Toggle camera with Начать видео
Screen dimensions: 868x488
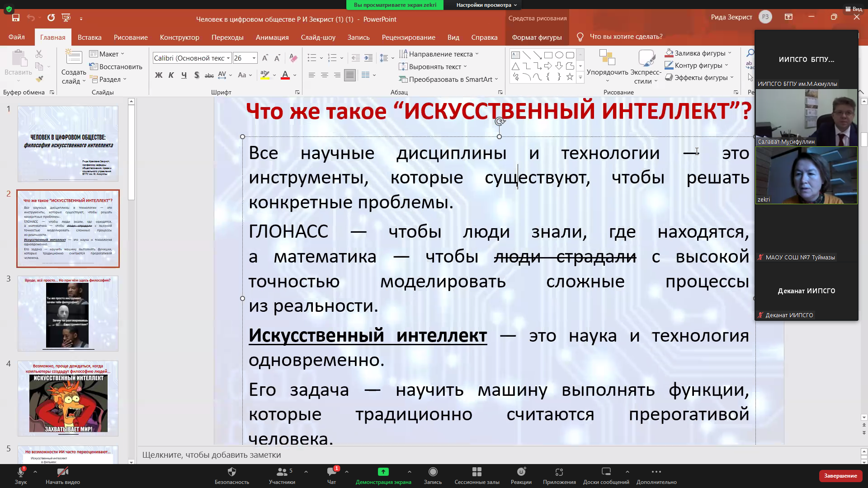[x=62, y=472]
